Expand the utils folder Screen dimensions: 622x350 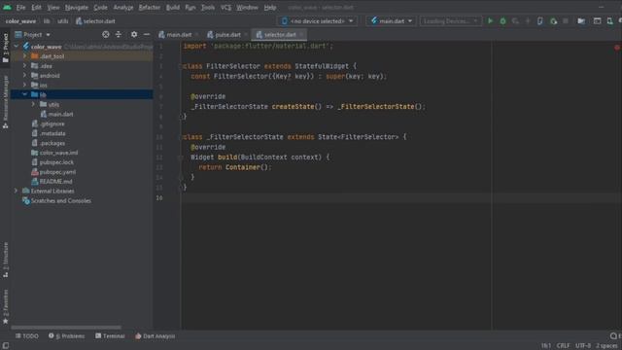point(34,104)
